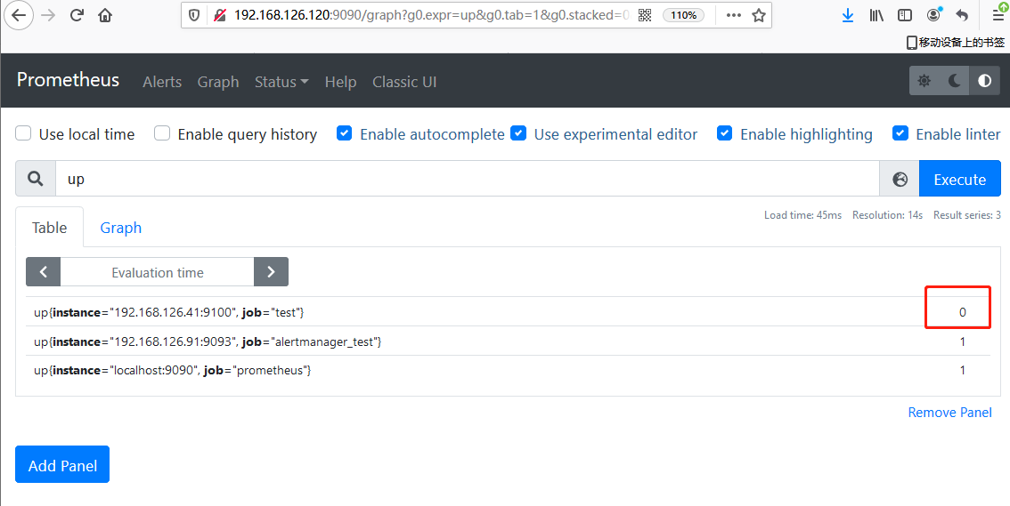1010x506 pixels.
Task: Bookmark this page with the star
Action: coord(759,15)
